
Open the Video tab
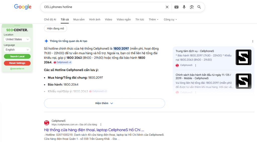108,20
